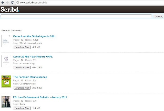Screen dimensions: 164x111
Task: Click the 674.2 KB file size
Action: (37, 67)
